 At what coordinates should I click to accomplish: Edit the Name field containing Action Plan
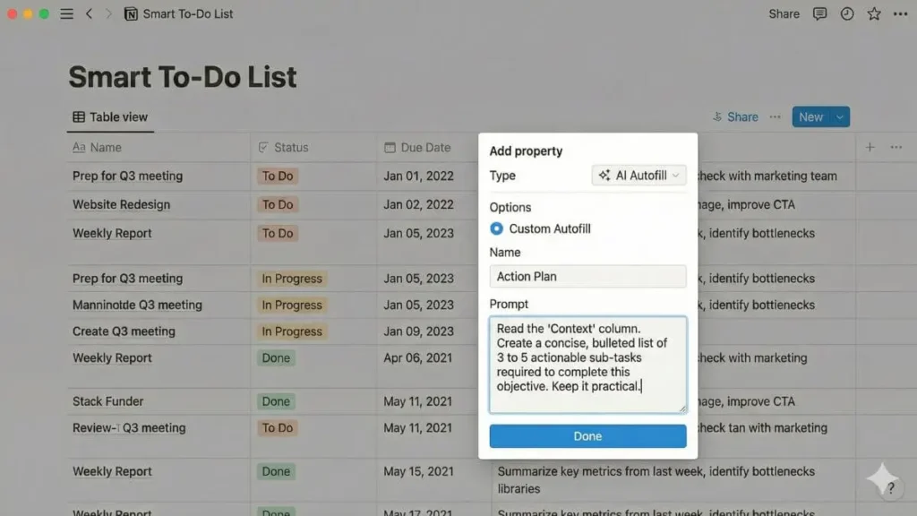click(x=587, y=276)
